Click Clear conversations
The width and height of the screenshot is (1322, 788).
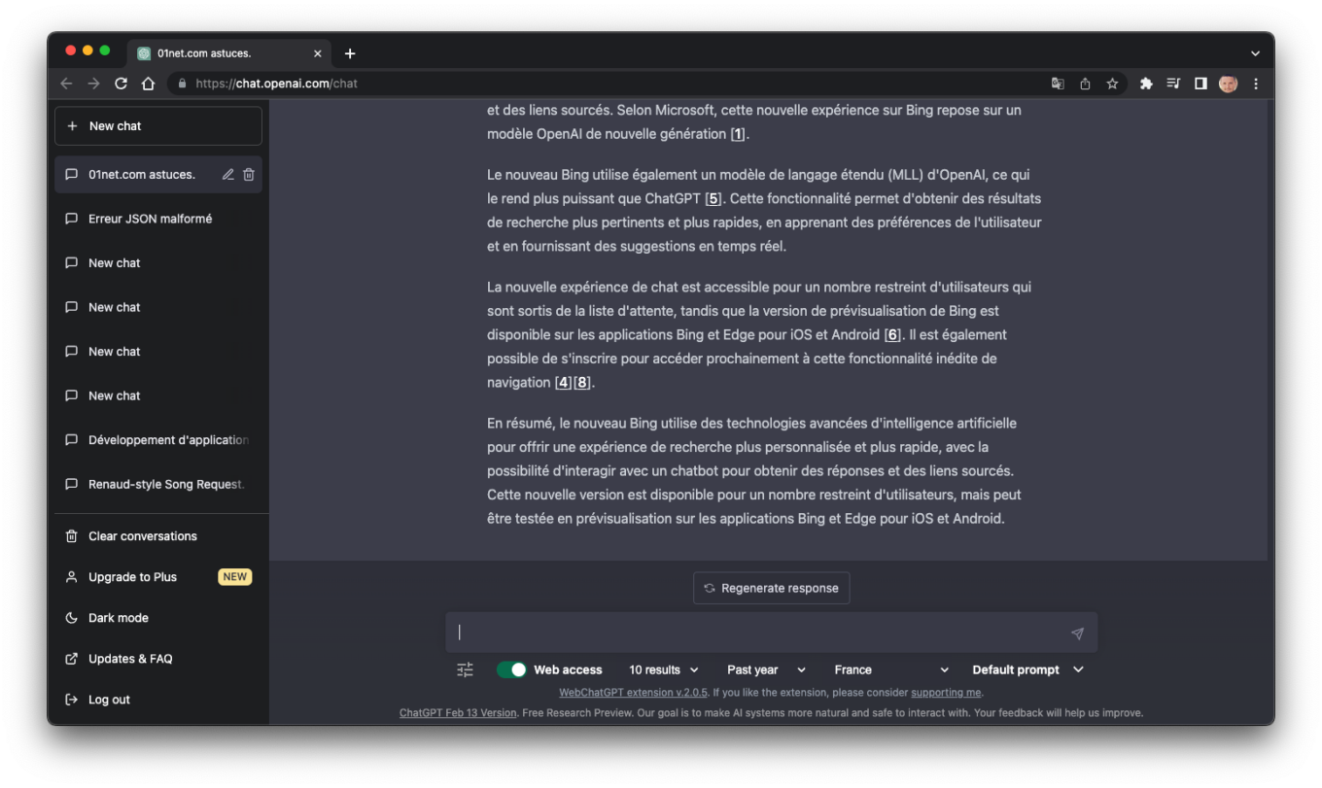158,536
